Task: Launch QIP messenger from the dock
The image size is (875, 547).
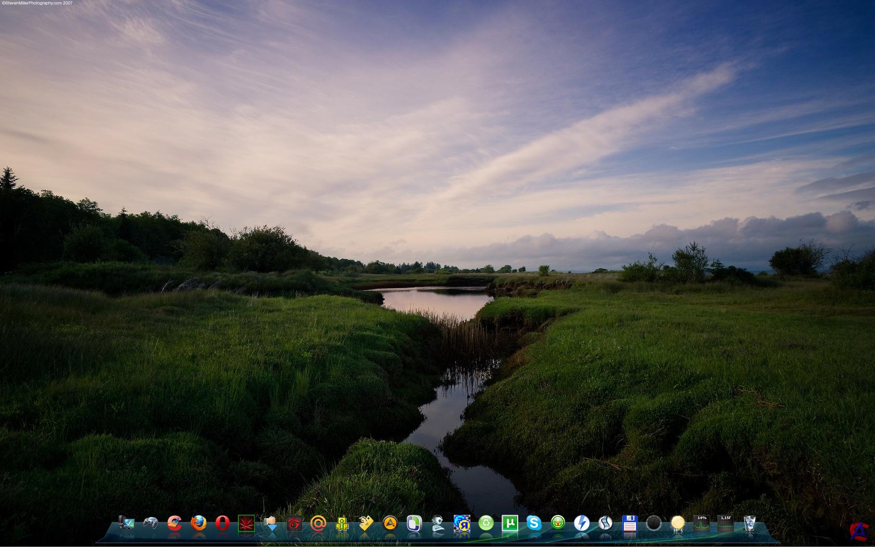Action: 342,523
